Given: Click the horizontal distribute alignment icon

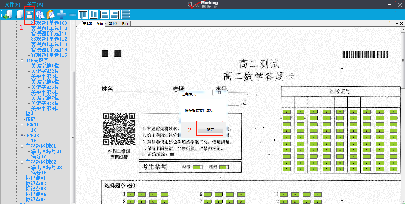Looking at the screenshot, I should pos(126,14).
